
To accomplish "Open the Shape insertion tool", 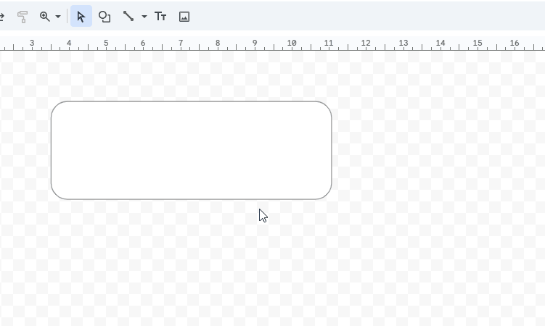I will click(105, 16).
